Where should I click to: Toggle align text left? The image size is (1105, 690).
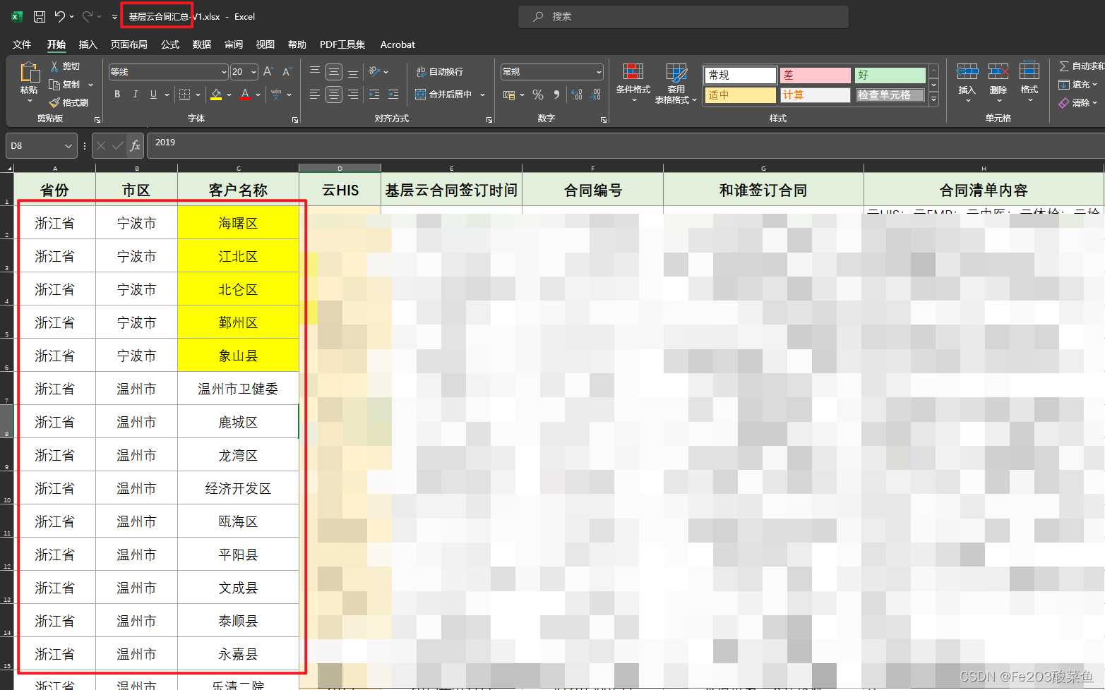(315, 95)
